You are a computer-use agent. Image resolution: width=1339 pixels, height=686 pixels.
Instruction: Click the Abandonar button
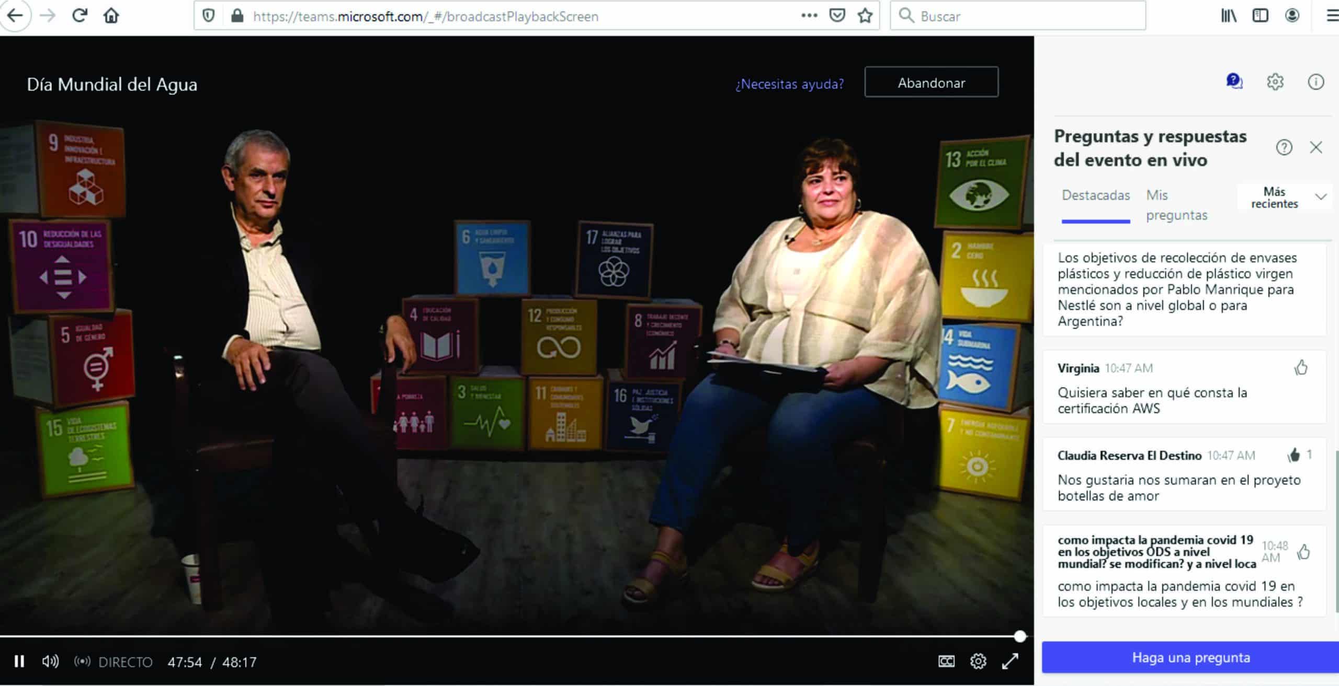(932, 82)
